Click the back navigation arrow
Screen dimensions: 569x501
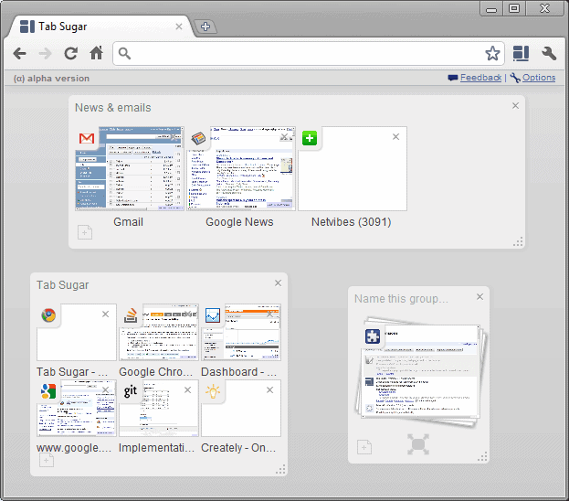coord(19,53)
